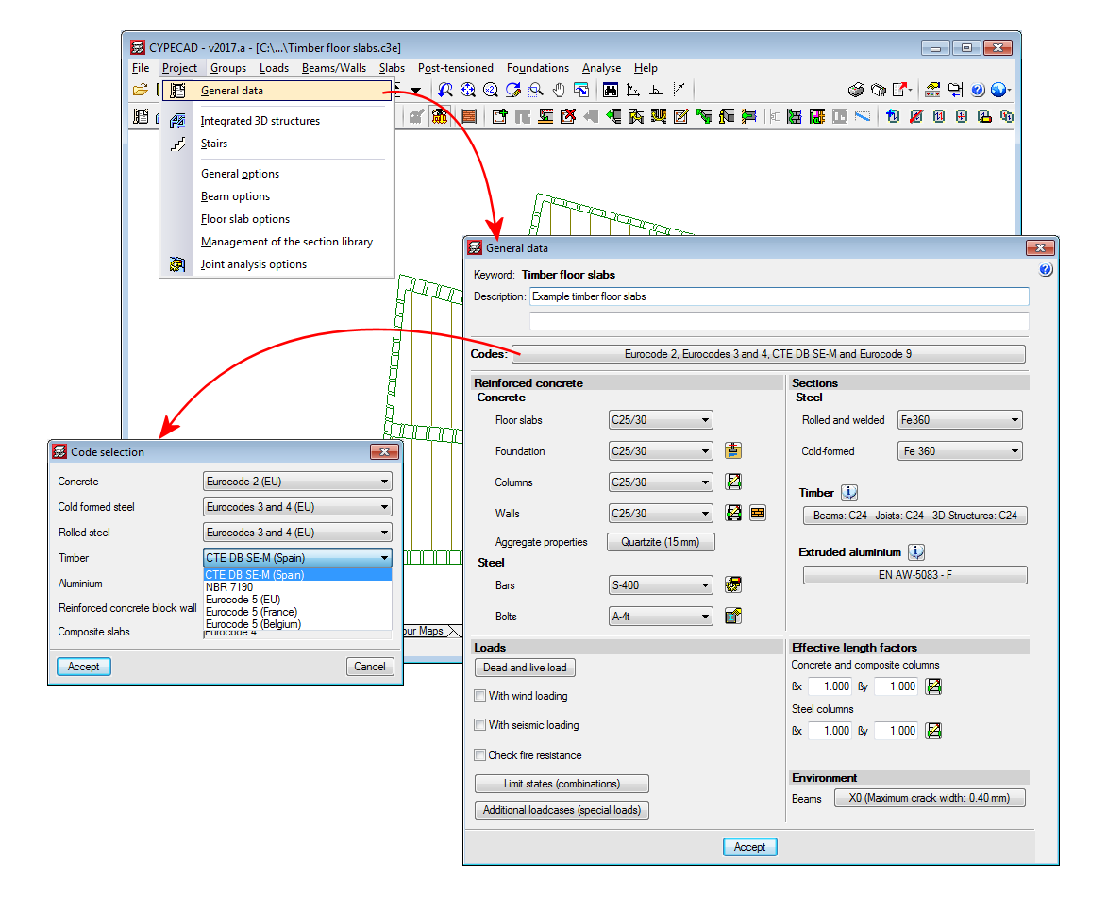Expand the Rolled and welded steel dropdown
The image size is (1107, 914).
point(959,421)
